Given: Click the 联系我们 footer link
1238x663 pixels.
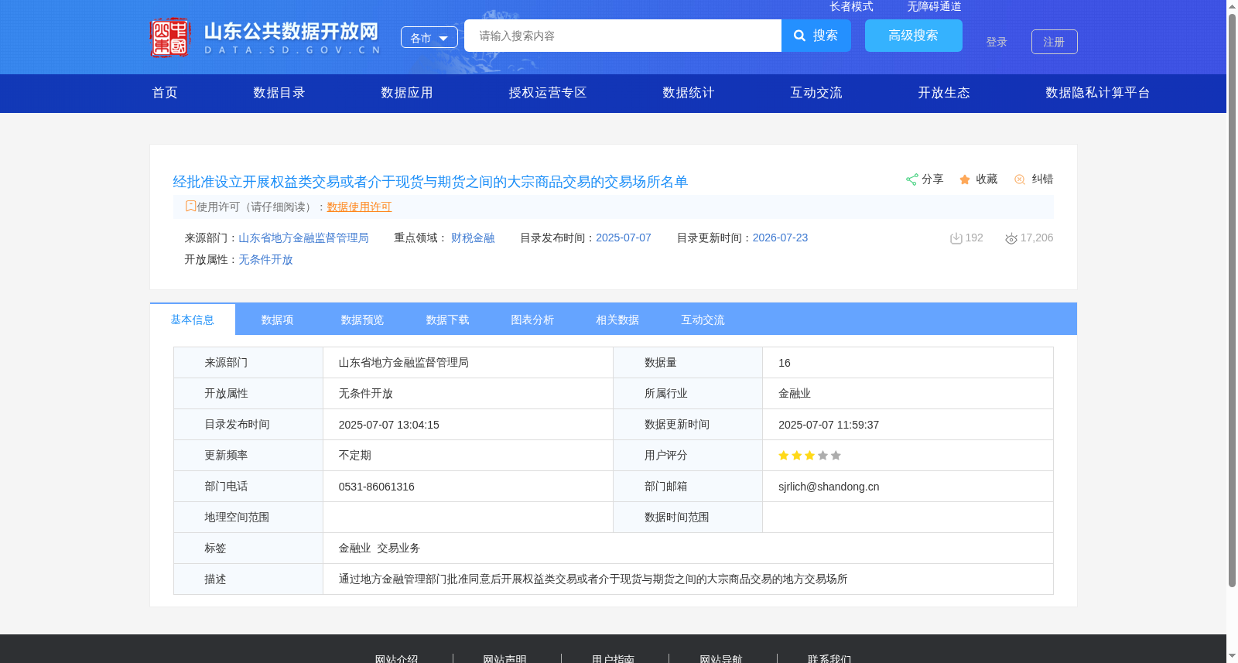Looking at the screenshot, I should (x=829, y=658).
